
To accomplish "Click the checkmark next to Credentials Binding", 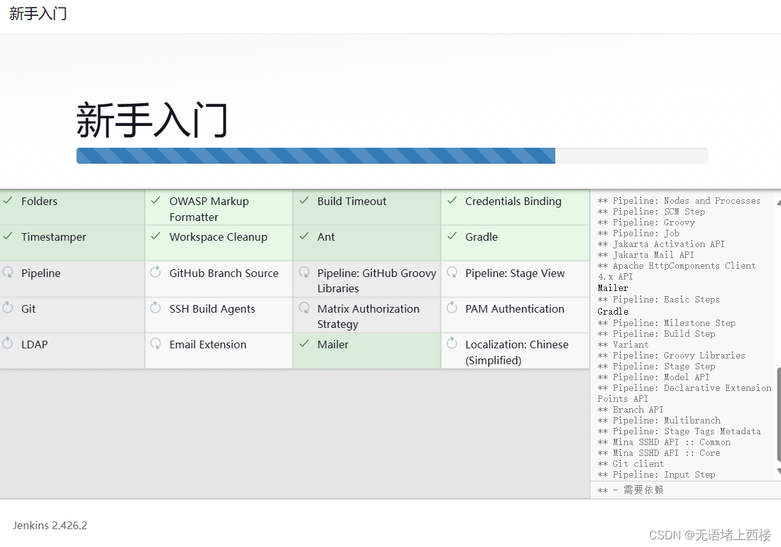I will pos(453,201).
